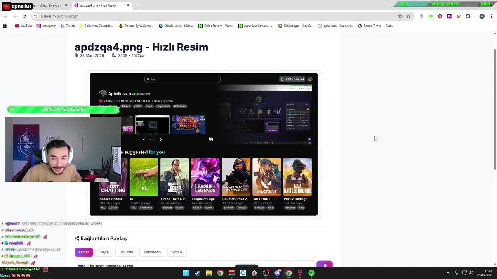Image resolution: width=497 pixels, height=279 pixels.
Task: Open the Chips Stream bookmark
Action: (215, 26)
